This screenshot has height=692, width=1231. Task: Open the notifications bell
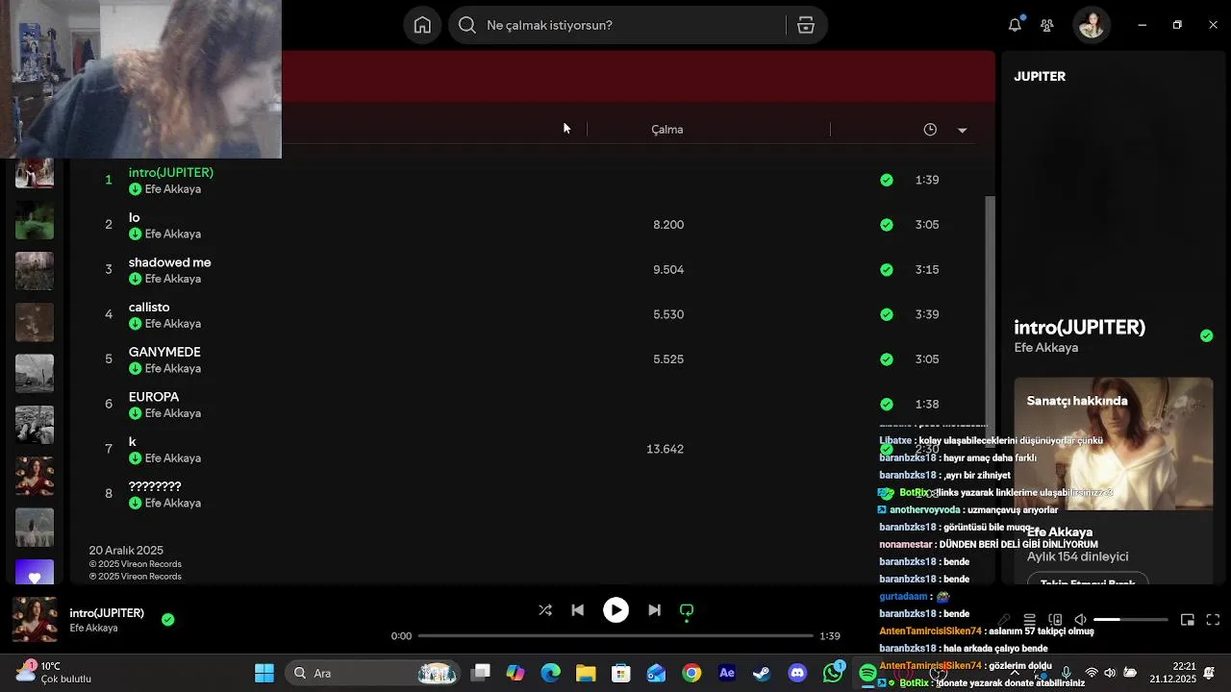tap(1015, 25)
